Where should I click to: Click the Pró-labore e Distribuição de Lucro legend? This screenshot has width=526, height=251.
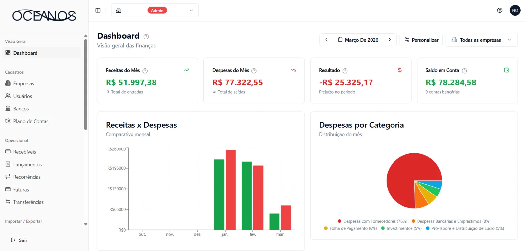click(465, 228)
